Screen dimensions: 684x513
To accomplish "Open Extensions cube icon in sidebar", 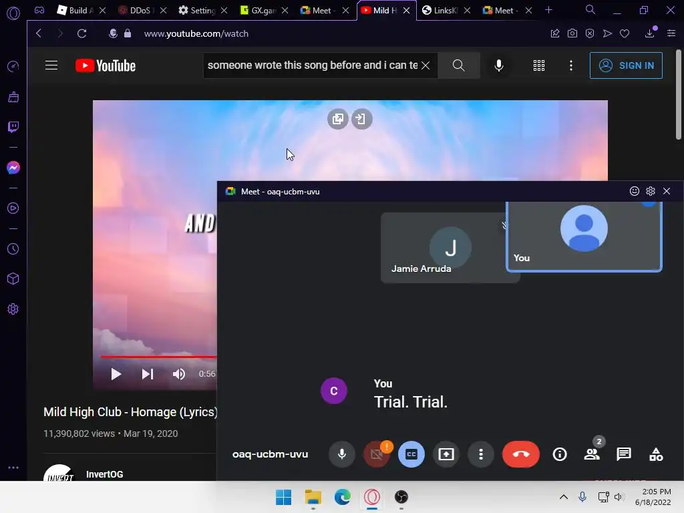I will pos(13,279).
